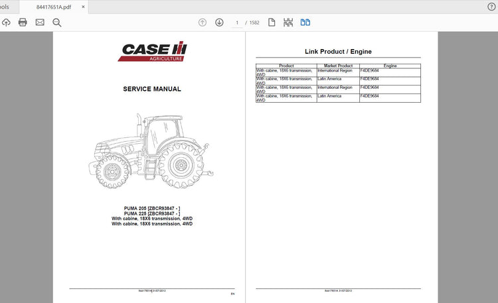The image size is (498, 303).
Task: Open the find text magnifier tool
Action: [57, 23]
